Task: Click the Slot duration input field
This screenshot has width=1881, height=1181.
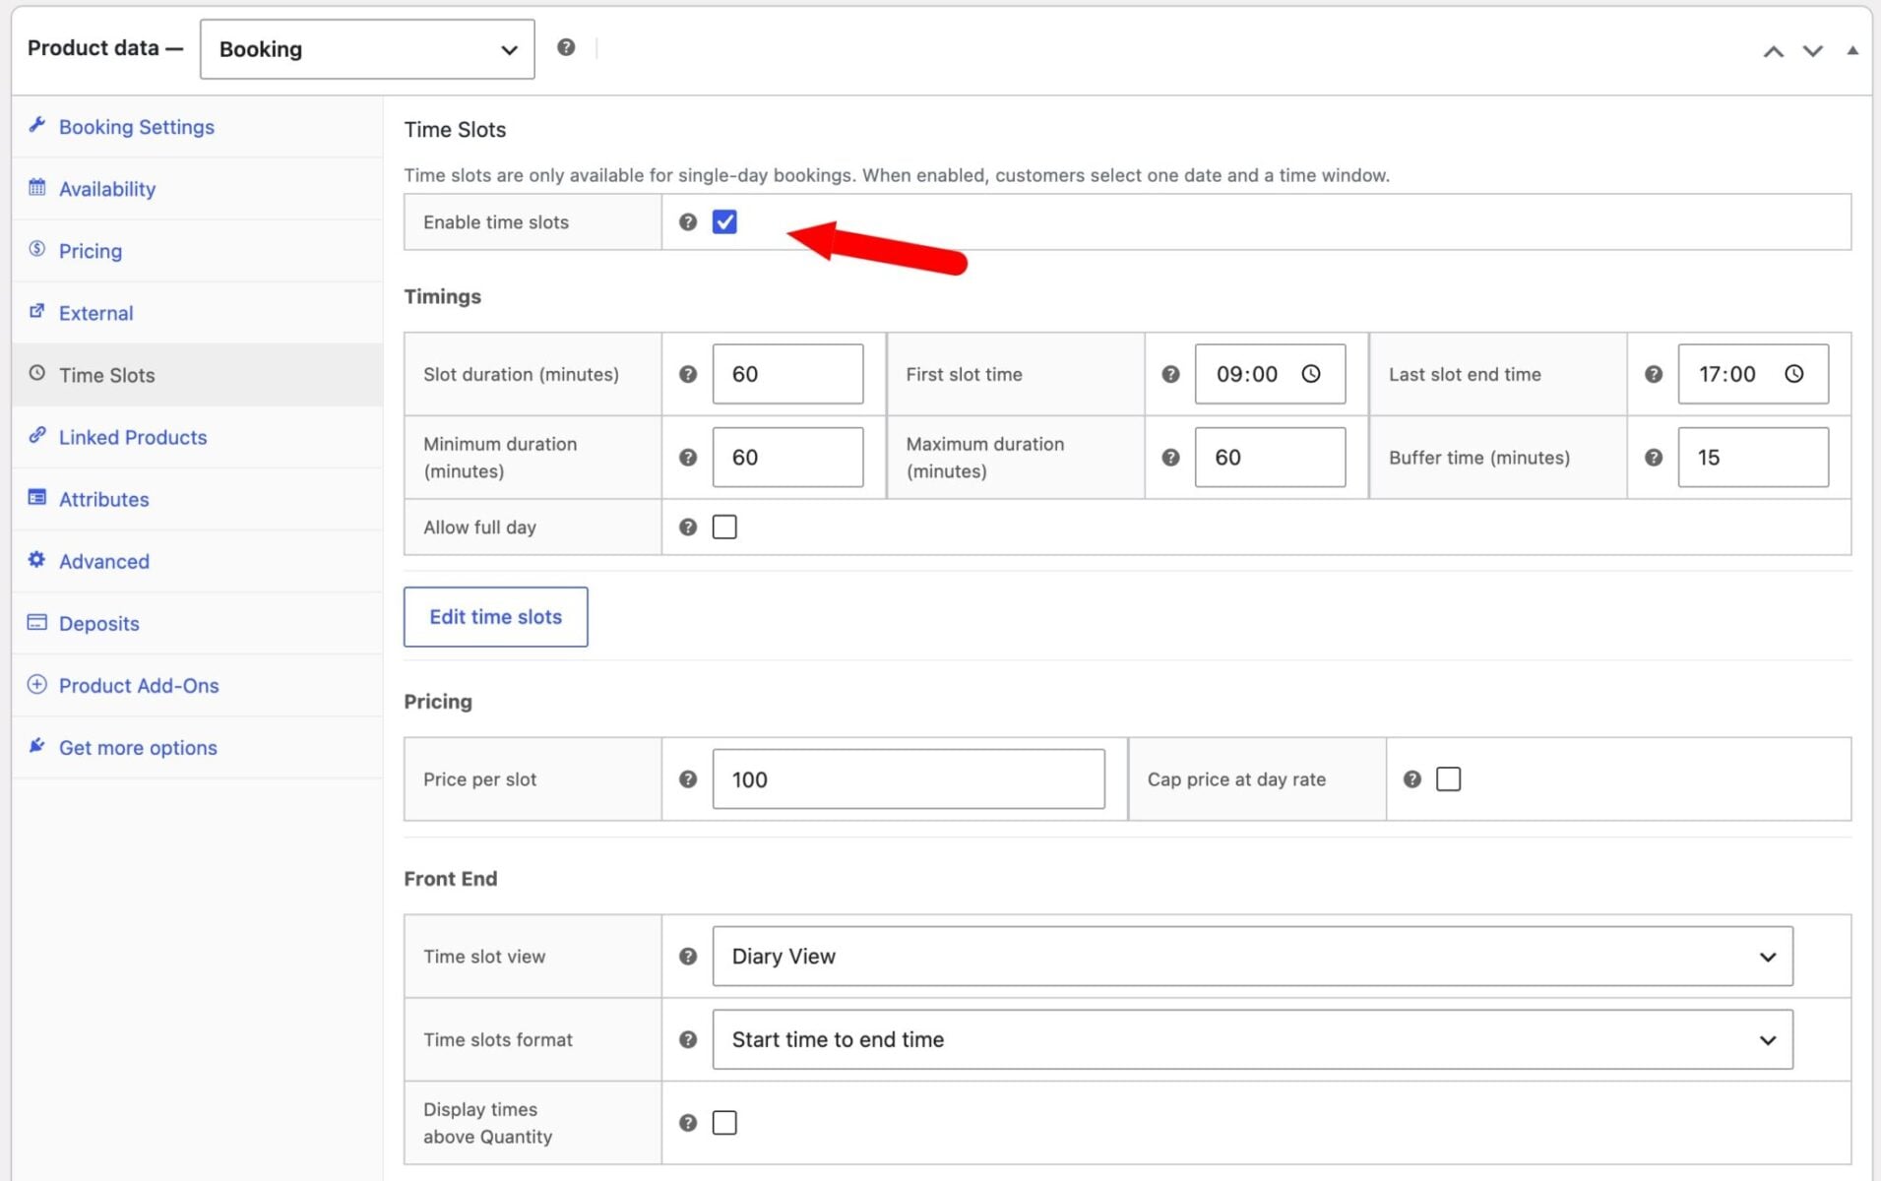Action: (x=788, y=374)
